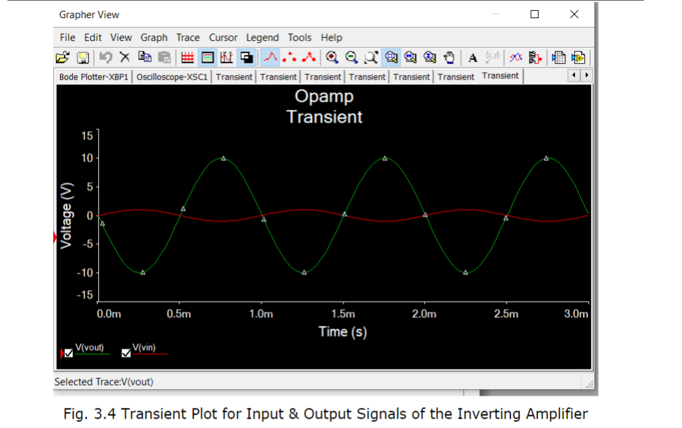Add a text annotation with the A tool
Viewport: 682px width, 428px height.
[471, 57]
